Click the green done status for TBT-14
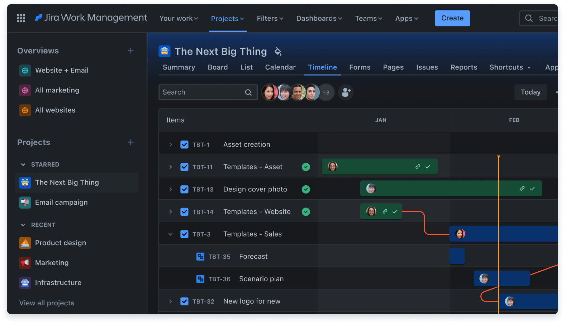The width and height of the screenshot is (565, 324). (x=306, y=212)
